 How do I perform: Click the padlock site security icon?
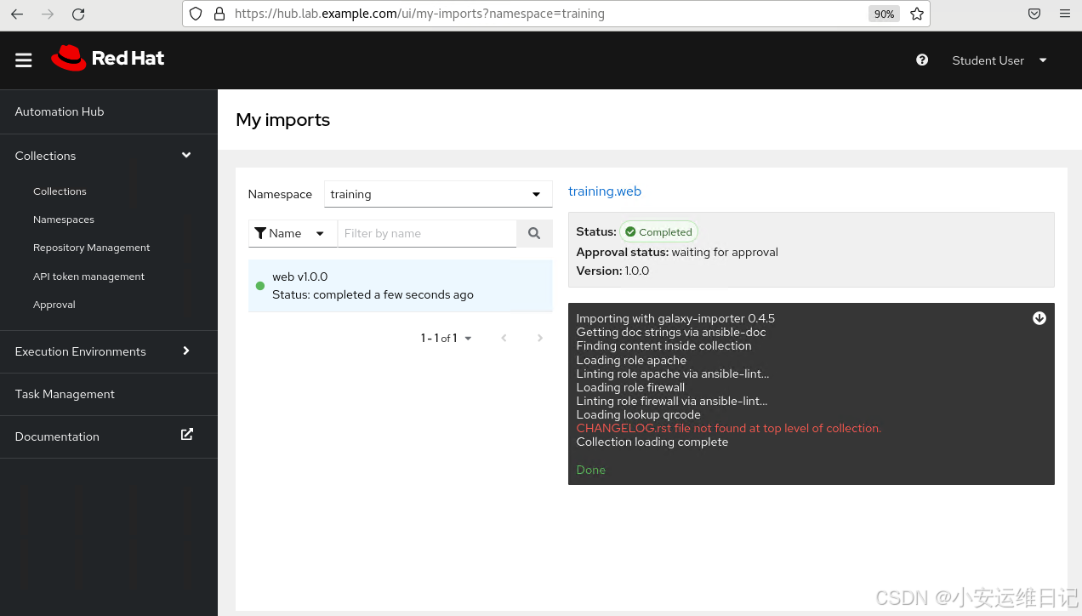(219, 14)
